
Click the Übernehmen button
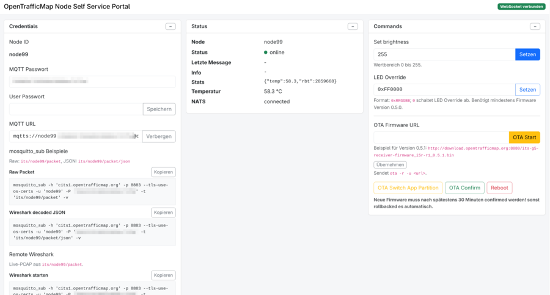[x=390, y=165]
